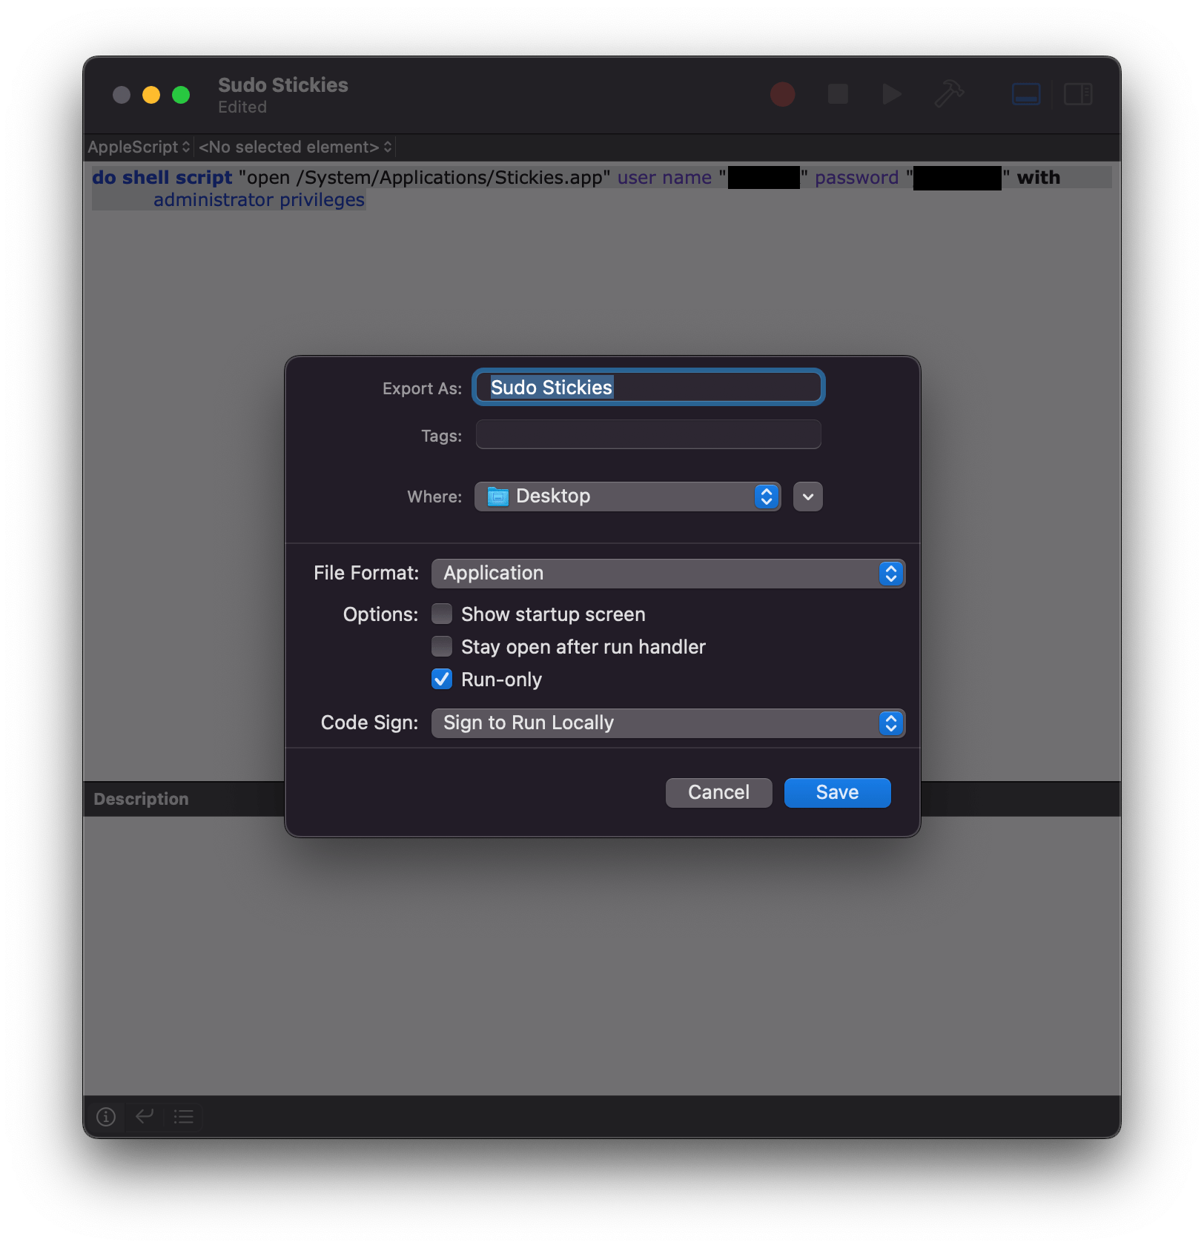The height and width of the screenshot is (1248, 1204).
Task: Click the Tags input field
Action: (649, 434)
